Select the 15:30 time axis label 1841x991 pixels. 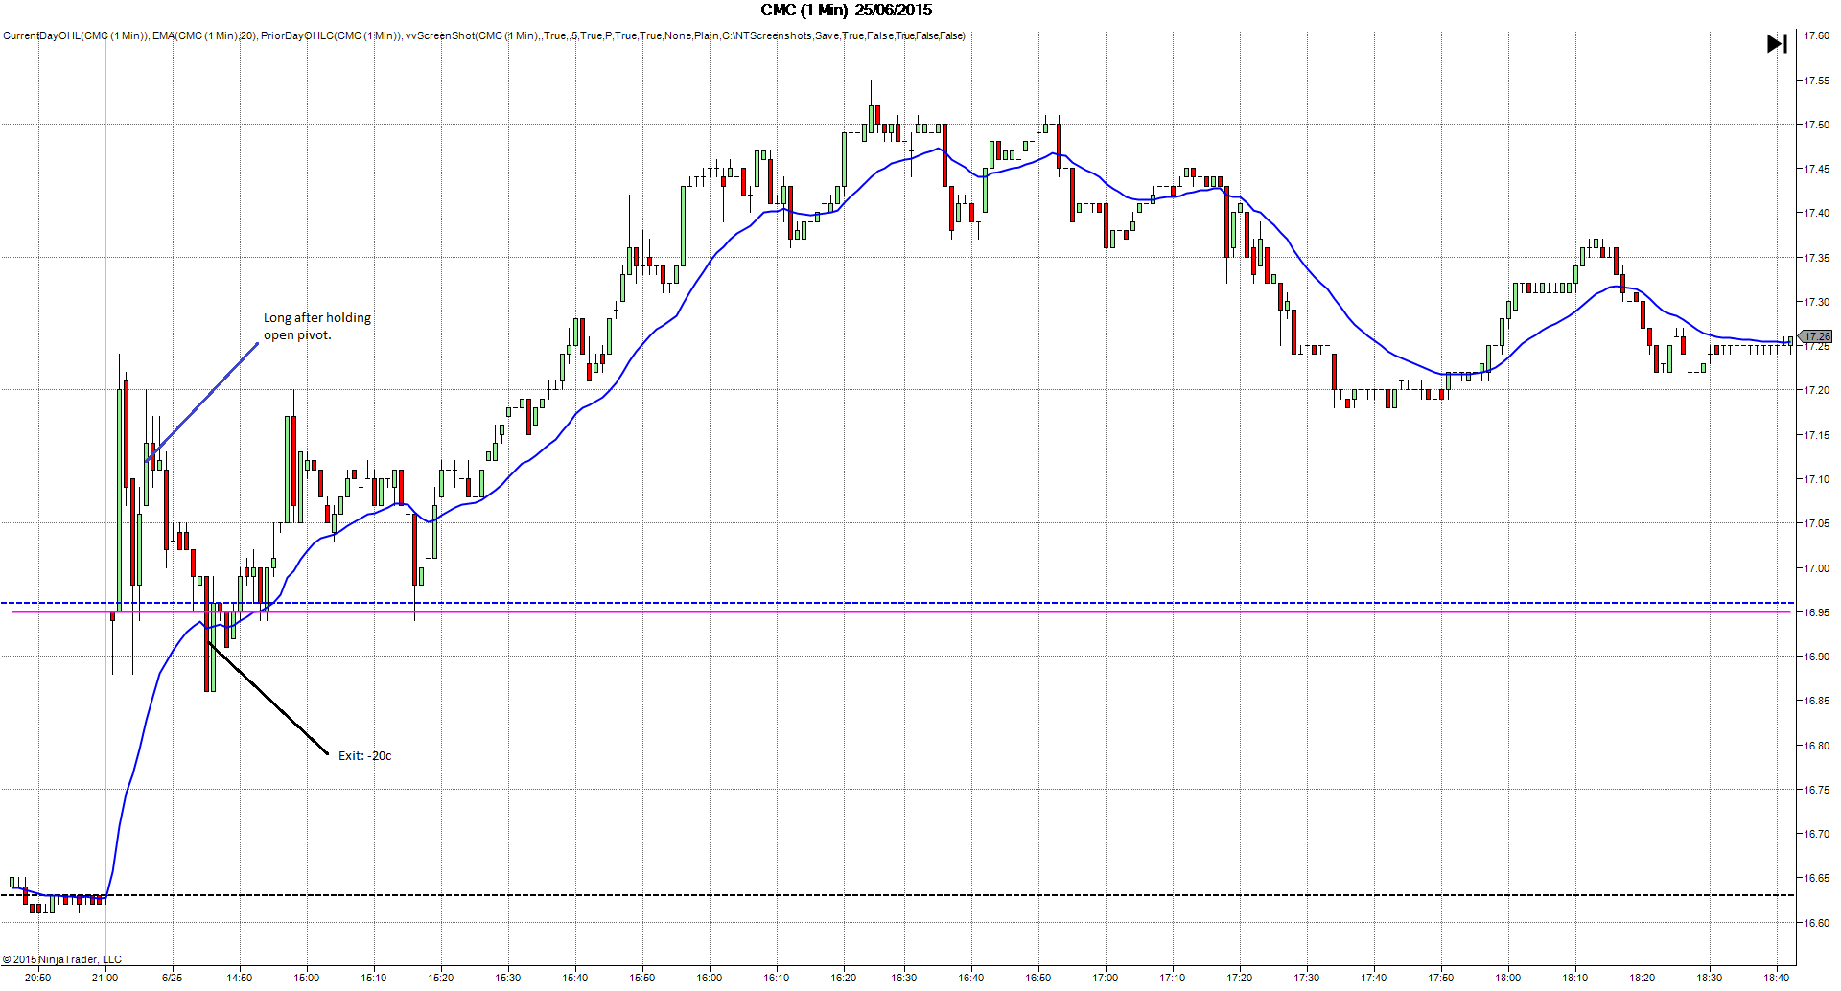508,978
